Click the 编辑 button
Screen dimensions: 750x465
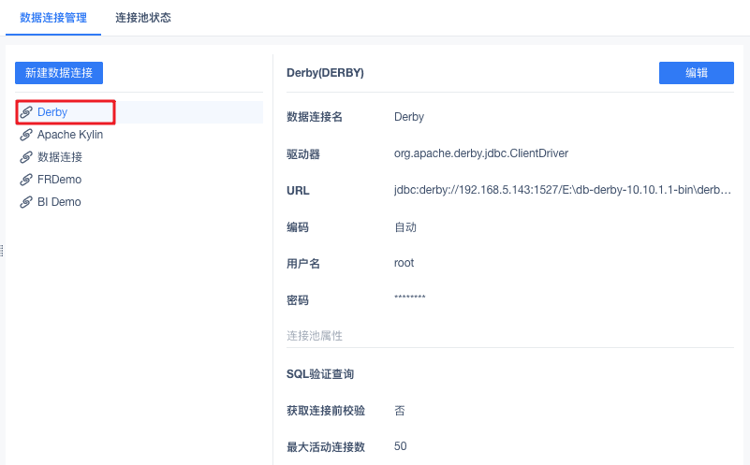pos(696,73)
